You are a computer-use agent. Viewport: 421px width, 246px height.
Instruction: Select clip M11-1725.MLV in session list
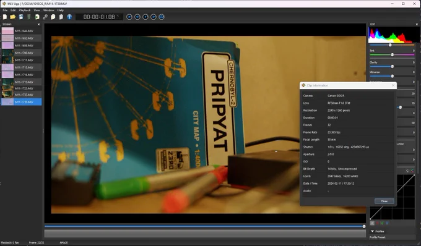point(21,88)
